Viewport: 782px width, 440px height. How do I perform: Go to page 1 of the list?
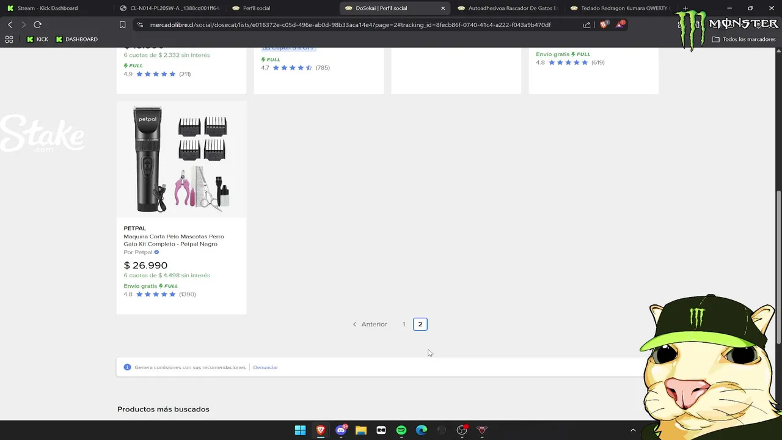(404, 324)
